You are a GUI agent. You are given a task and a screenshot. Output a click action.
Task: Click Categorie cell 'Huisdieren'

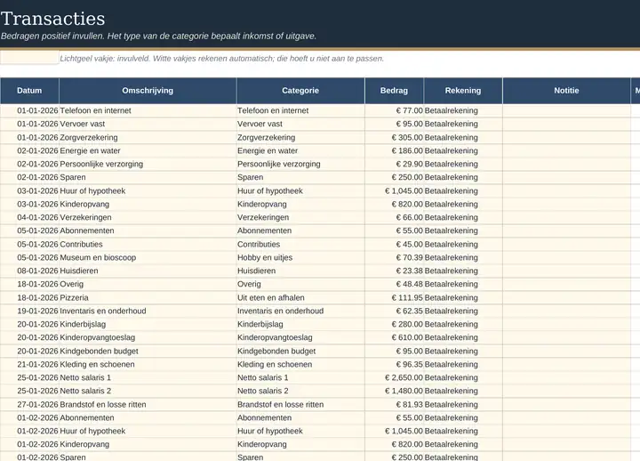point(300,271)
